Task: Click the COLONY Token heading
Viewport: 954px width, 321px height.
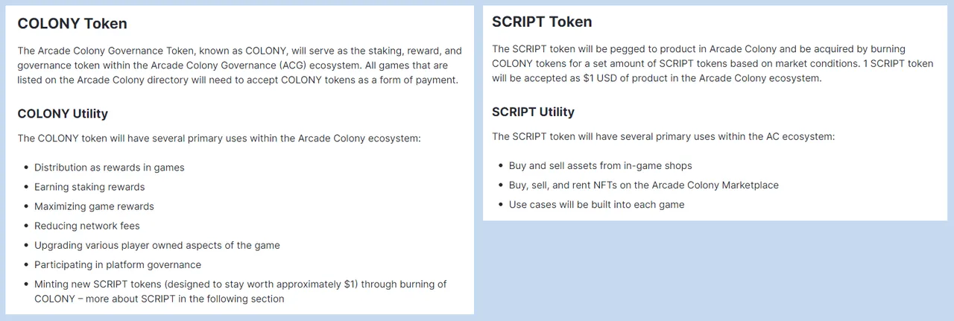Action: 72,23
